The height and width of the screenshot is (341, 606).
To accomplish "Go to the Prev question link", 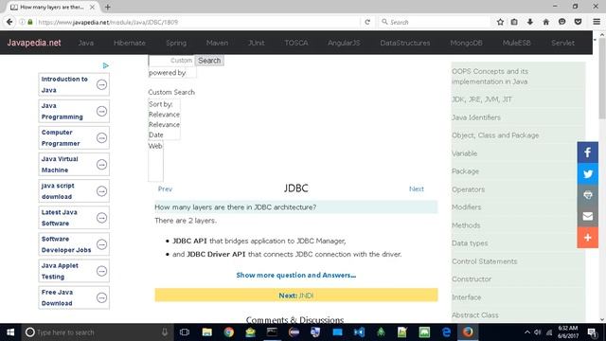I will [x=165, y=188].
